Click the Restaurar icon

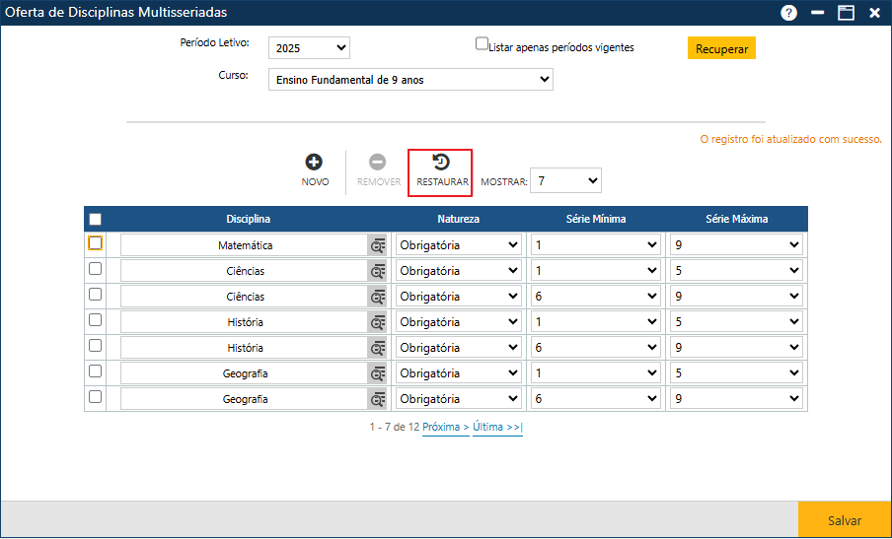click(441, 163)
